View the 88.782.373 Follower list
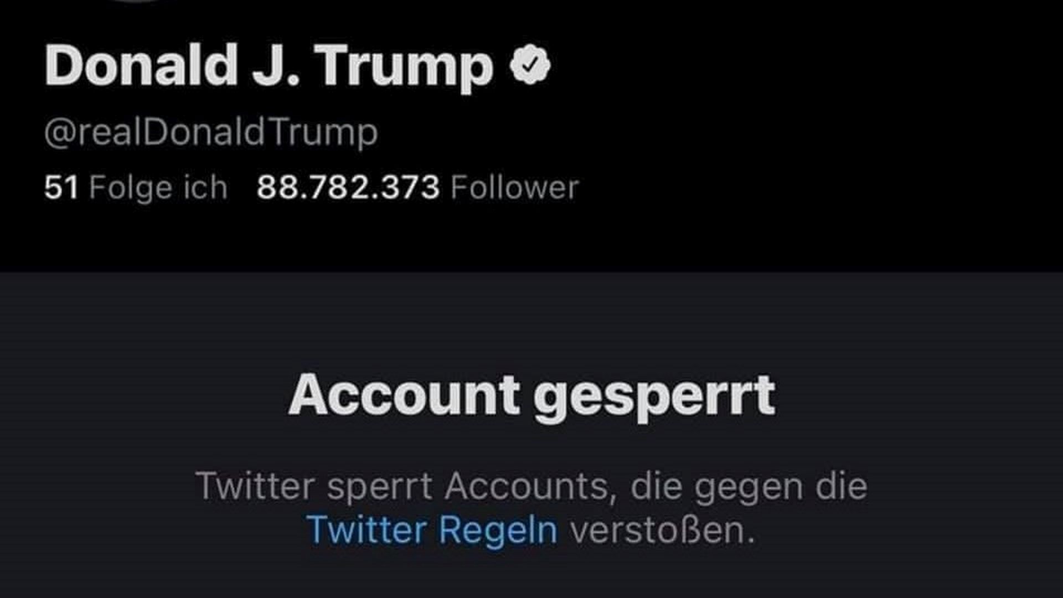1063x598 pixels. [417, 187]
